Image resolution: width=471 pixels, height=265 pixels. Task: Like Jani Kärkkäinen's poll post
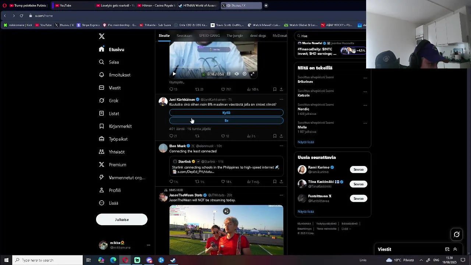tap(225, 136)
